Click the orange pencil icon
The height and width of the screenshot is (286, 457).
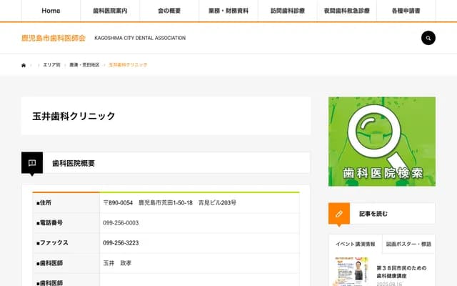click(x=339, y=214)
